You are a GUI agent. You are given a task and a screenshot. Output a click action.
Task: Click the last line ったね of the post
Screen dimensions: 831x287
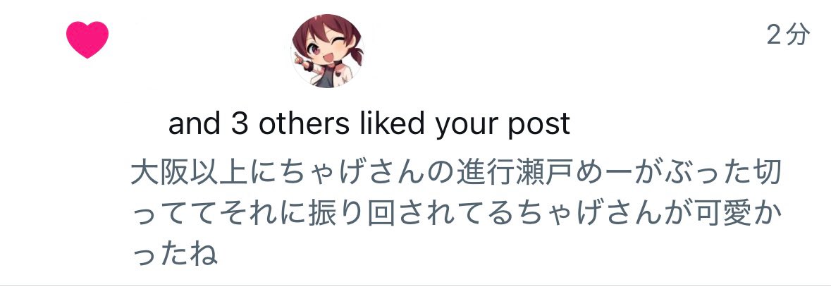(174, 255)
